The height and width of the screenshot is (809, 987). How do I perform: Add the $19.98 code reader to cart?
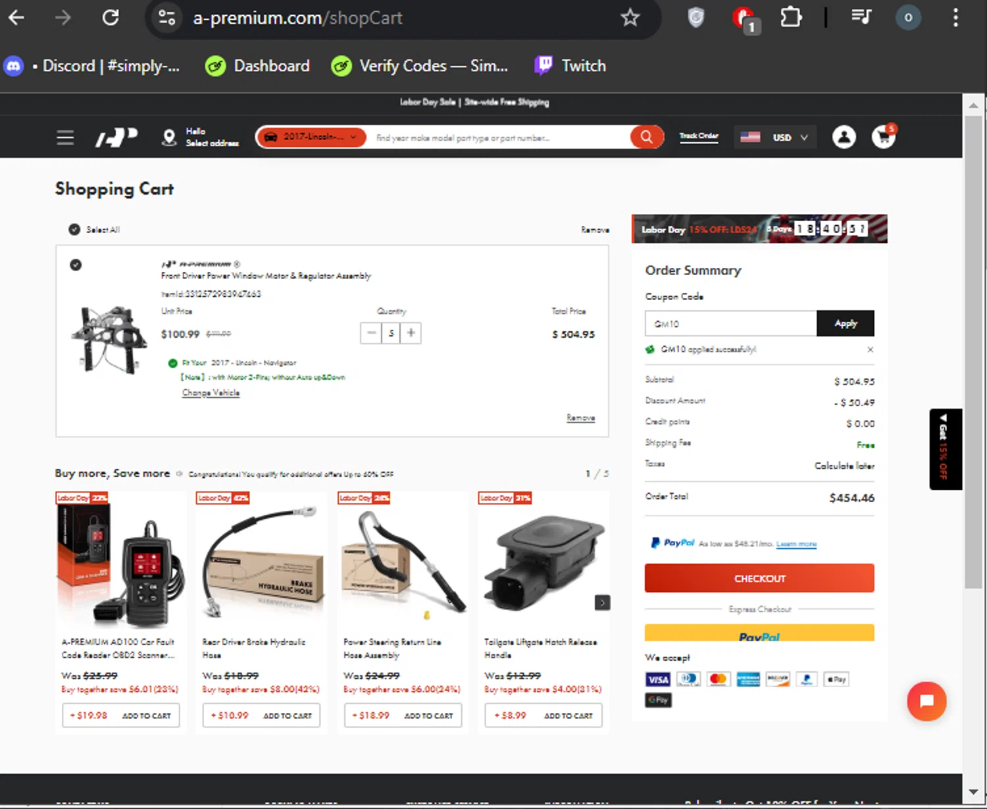[x=120, y=715]
